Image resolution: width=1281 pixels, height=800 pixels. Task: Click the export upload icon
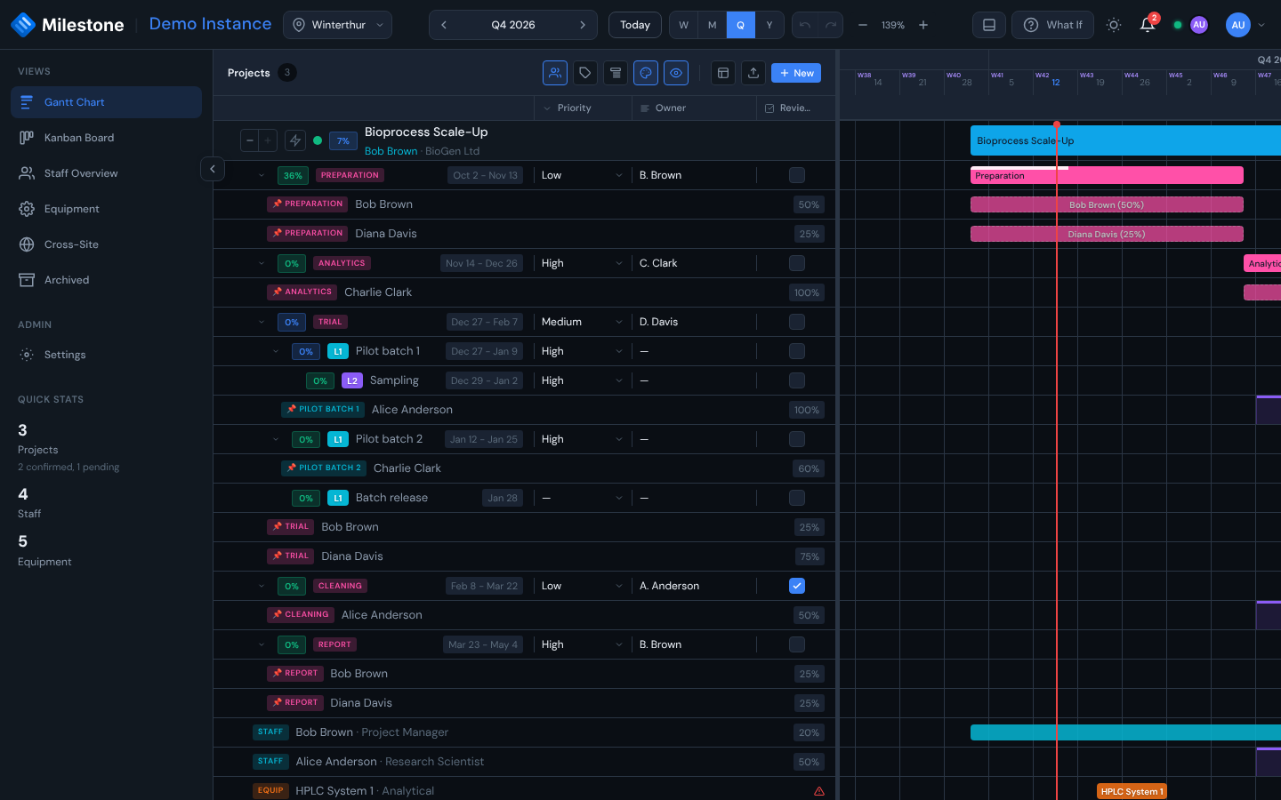753,73
